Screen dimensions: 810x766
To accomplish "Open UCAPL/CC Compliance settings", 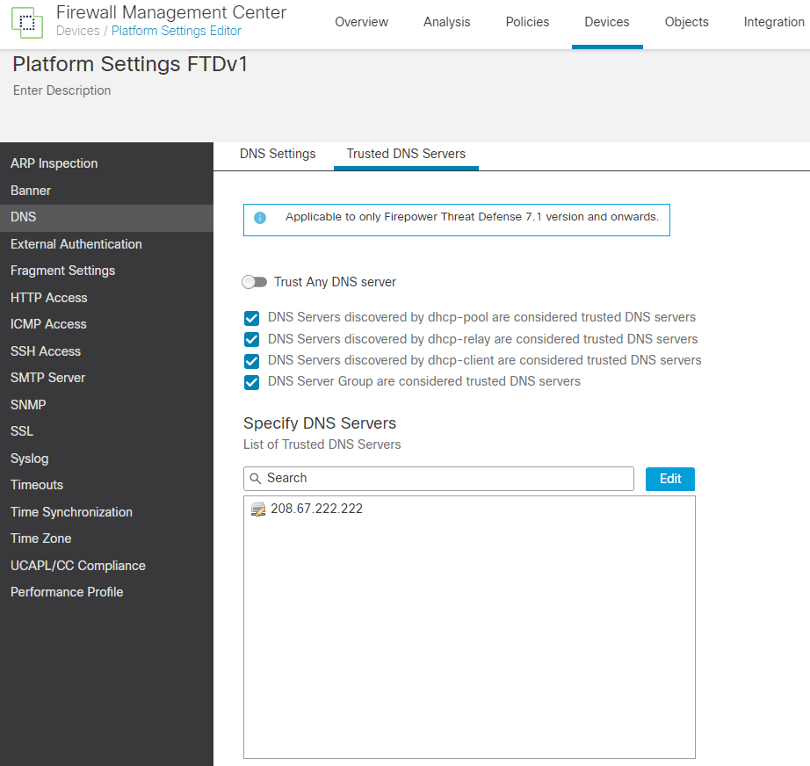I will coord(78,566).
